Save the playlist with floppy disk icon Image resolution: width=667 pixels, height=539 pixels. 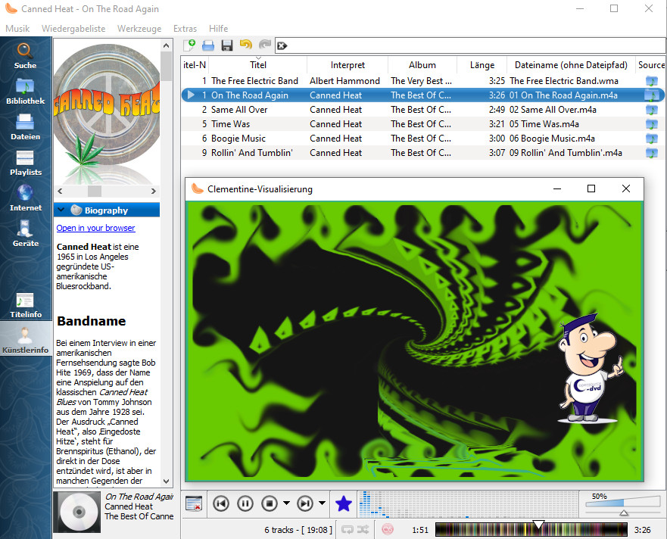tap(227, 45)
